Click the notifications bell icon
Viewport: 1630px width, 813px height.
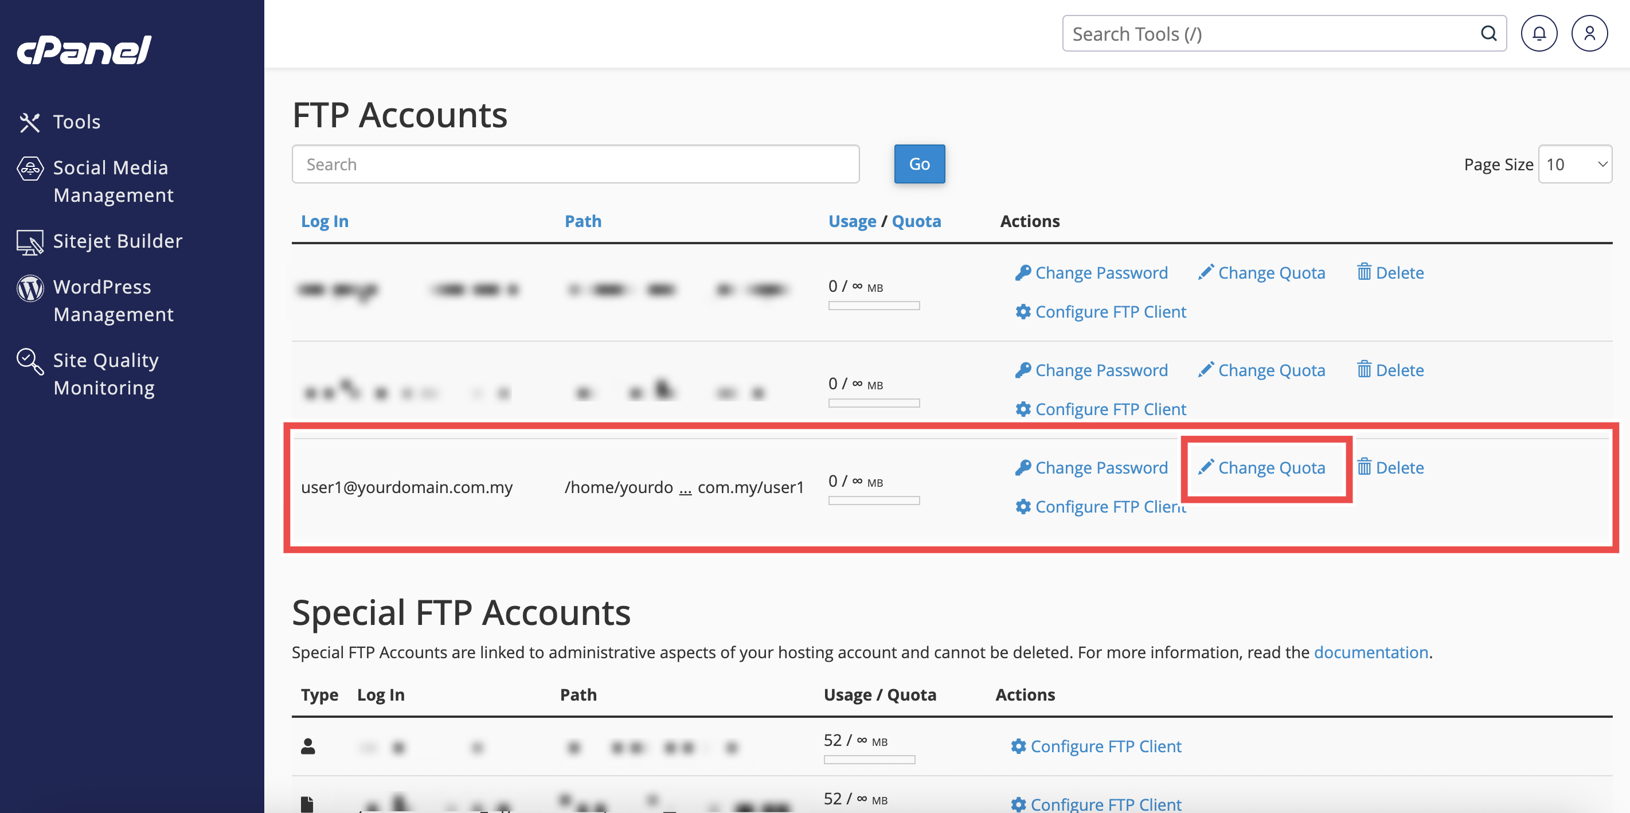[1538, 33]
